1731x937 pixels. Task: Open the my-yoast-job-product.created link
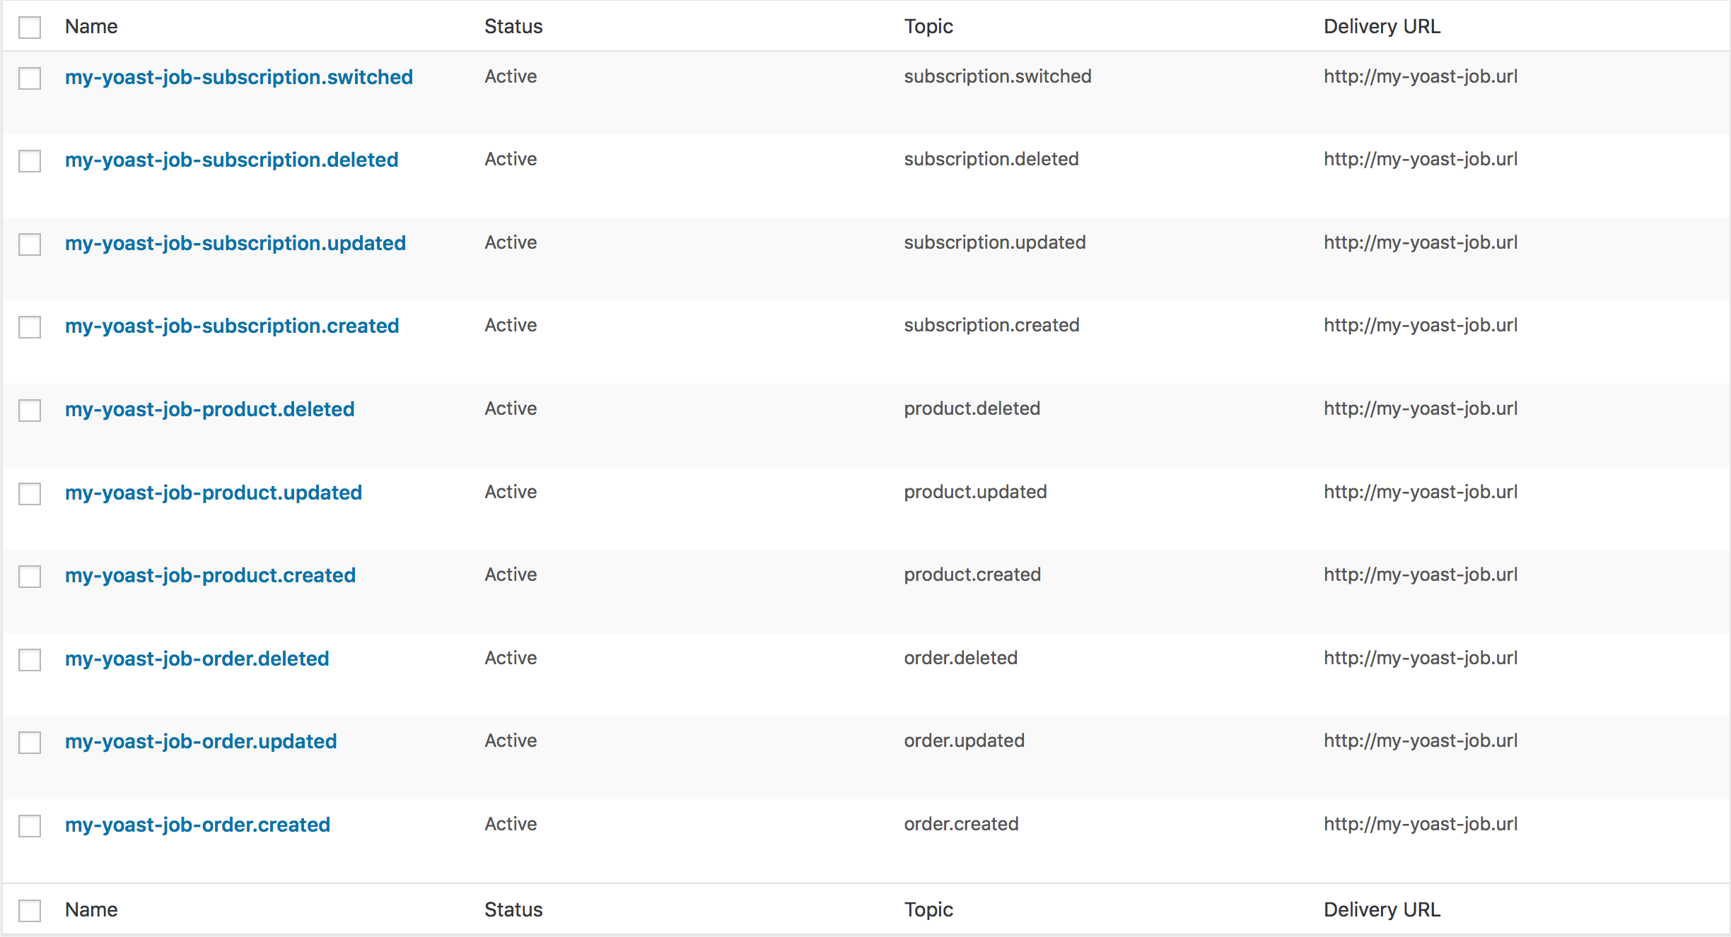click(x=210, y=575)
